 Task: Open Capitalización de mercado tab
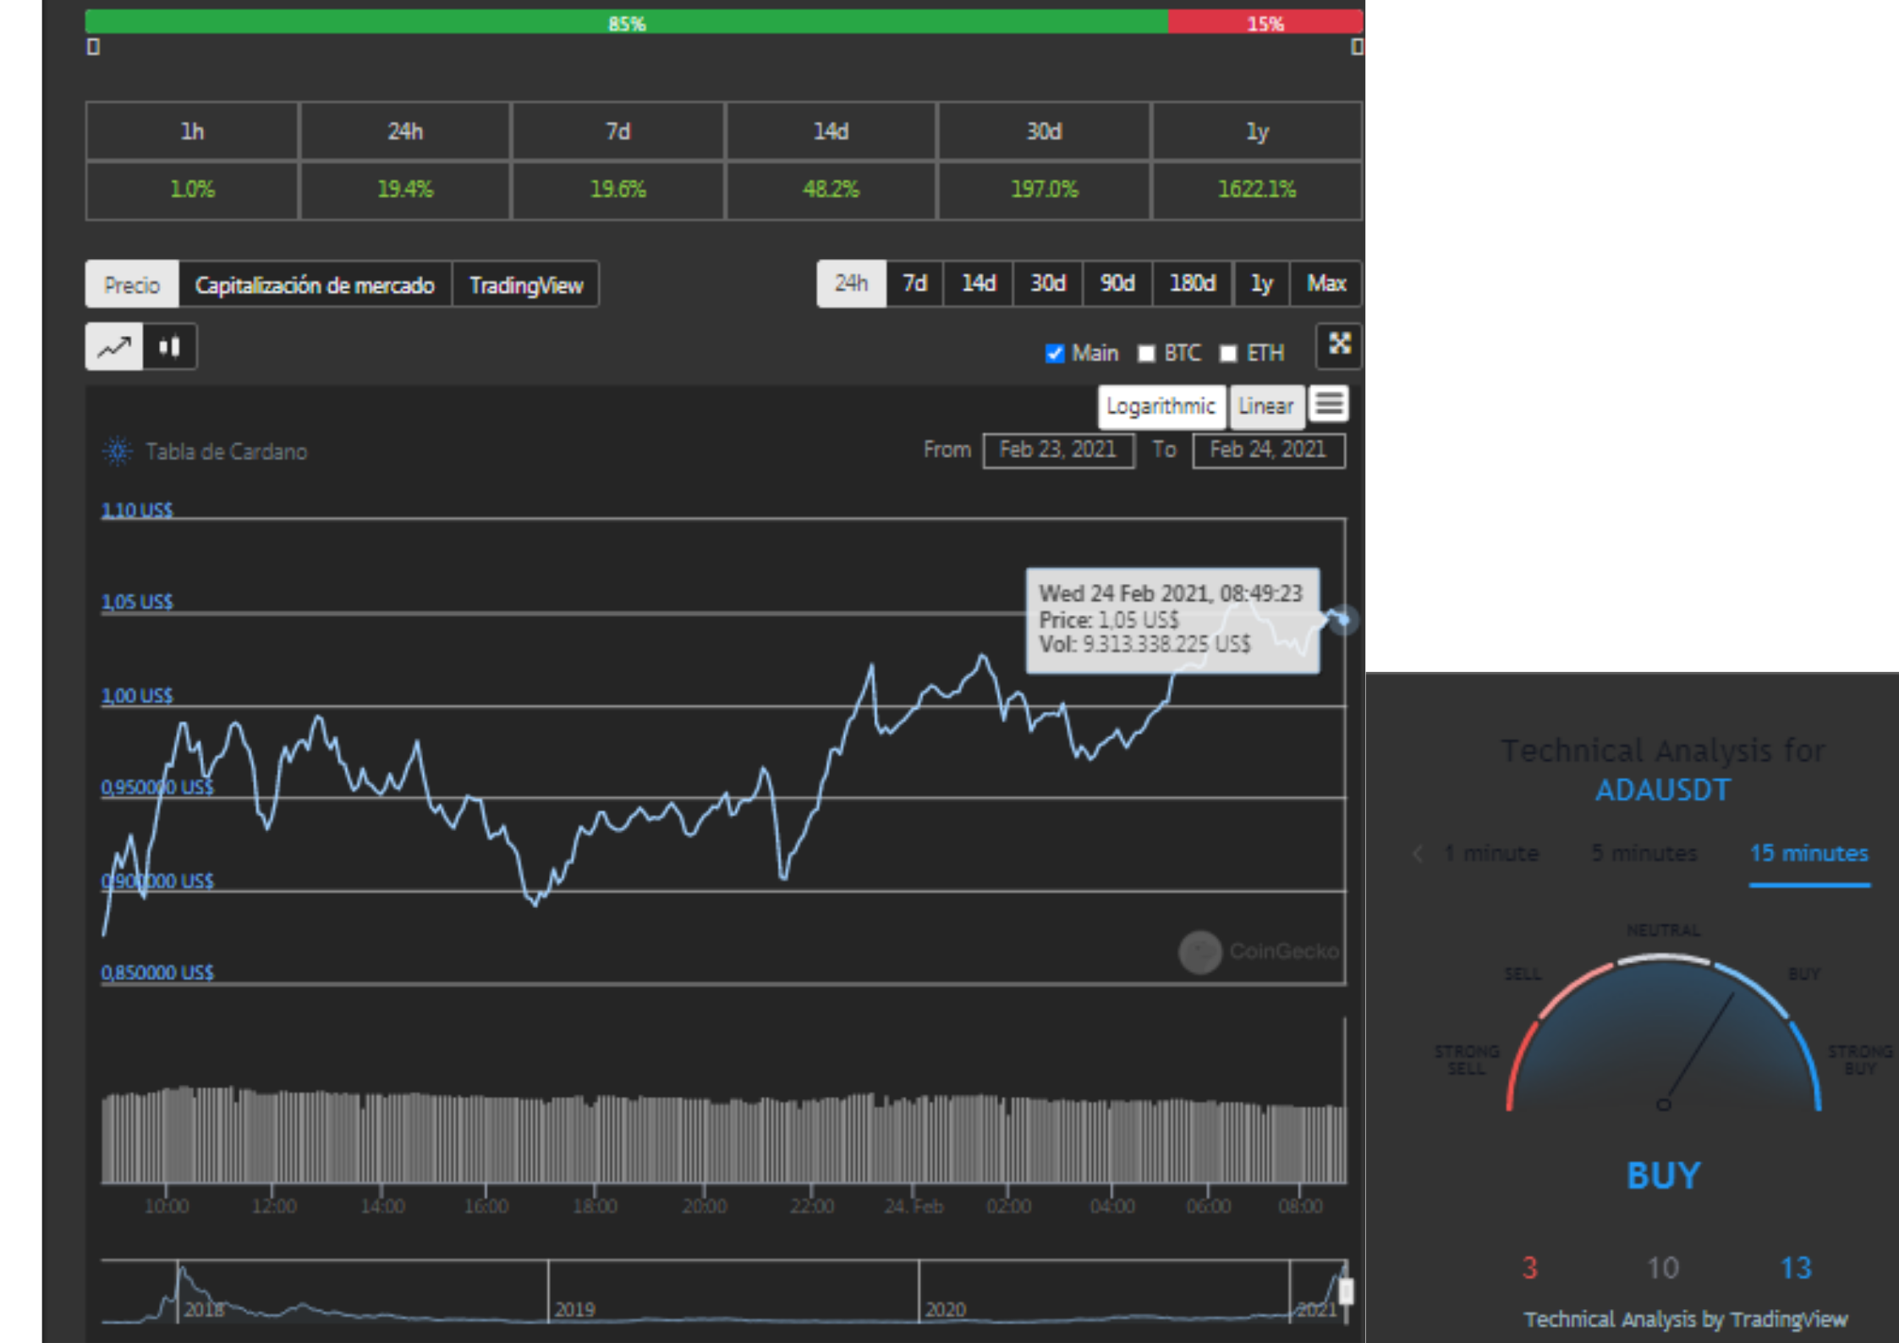click(x=315, y=284)
